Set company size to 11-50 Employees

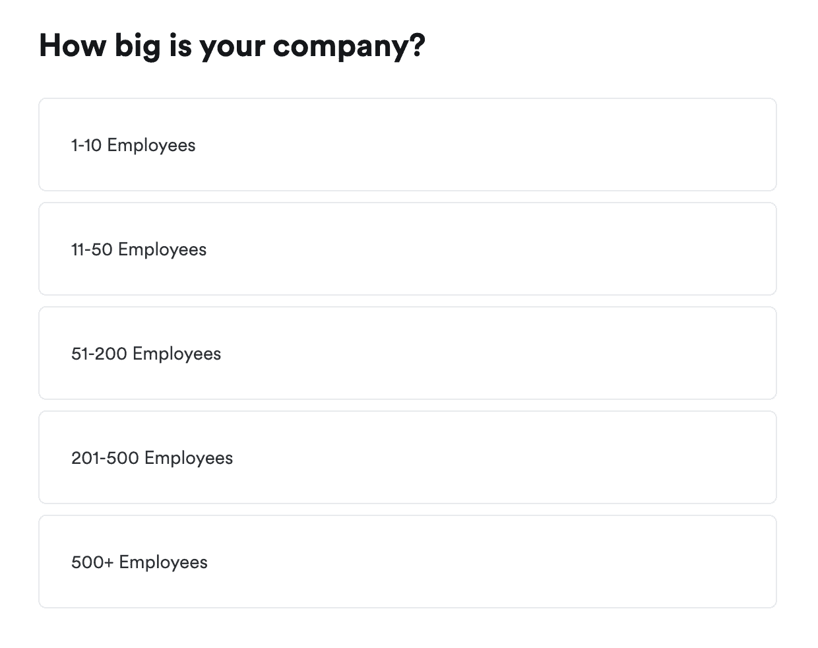pos(407,249)
